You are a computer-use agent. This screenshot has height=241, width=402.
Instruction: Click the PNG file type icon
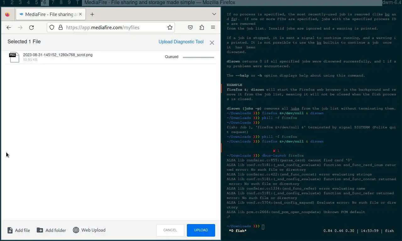tap(14, 57)
